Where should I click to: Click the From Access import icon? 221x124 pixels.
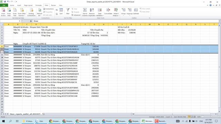[x=3, y=12]
